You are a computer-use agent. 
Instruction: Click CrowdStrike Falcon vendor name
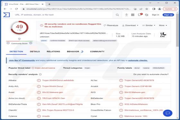click(x=101, y=110)
